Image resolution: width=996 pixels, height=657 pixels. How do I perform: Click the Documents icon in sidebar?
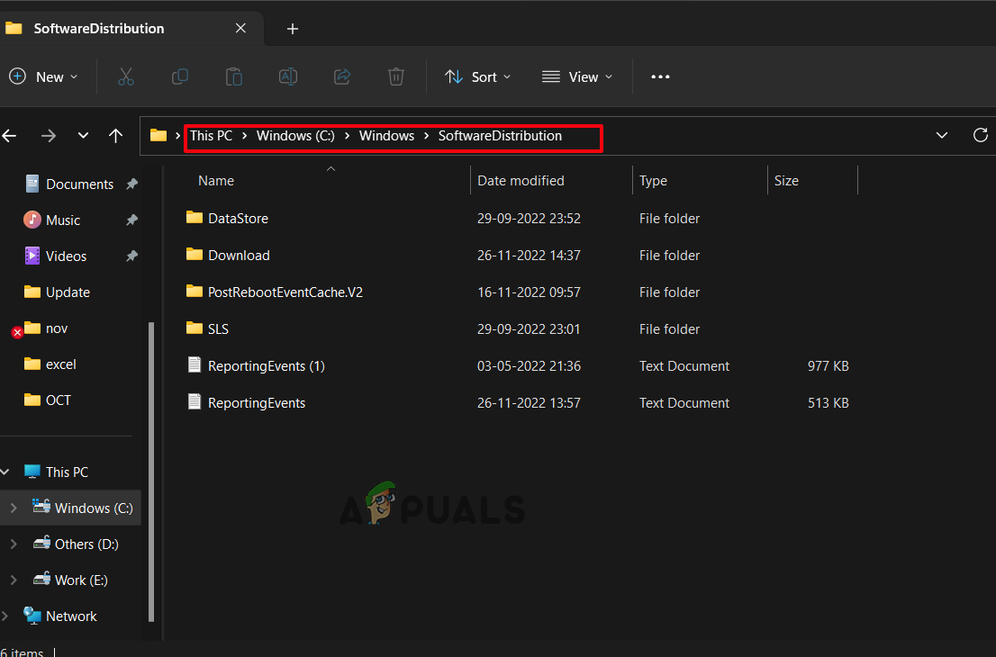click(32, 184)
